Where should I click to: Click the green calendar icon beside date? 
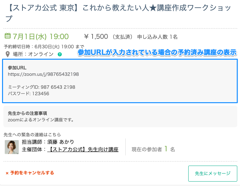(7, 36)
